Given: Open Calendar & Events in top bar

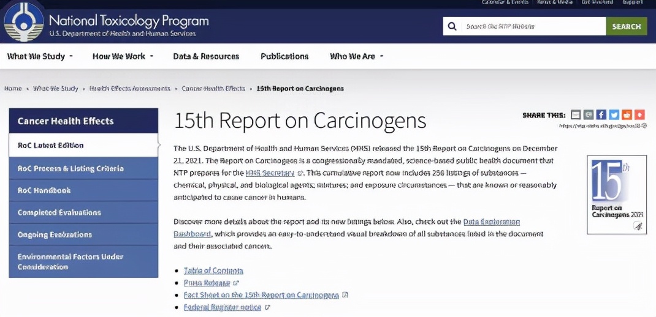Looking at the screenshot, I should [x=505, y=2].
